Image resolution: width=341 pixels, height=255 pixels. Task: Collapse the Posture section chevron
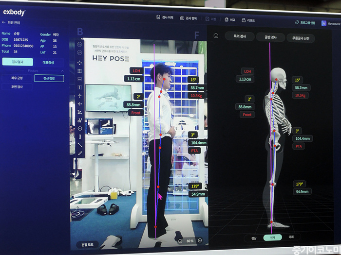pyautogui.click(x=62, y=71)
